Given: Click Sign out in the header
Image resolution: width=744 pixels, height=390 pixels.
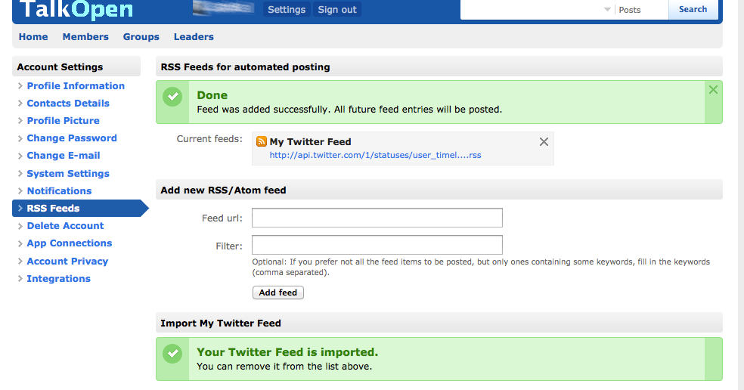Looking at the screenshot, I should [x=337, y=10].
